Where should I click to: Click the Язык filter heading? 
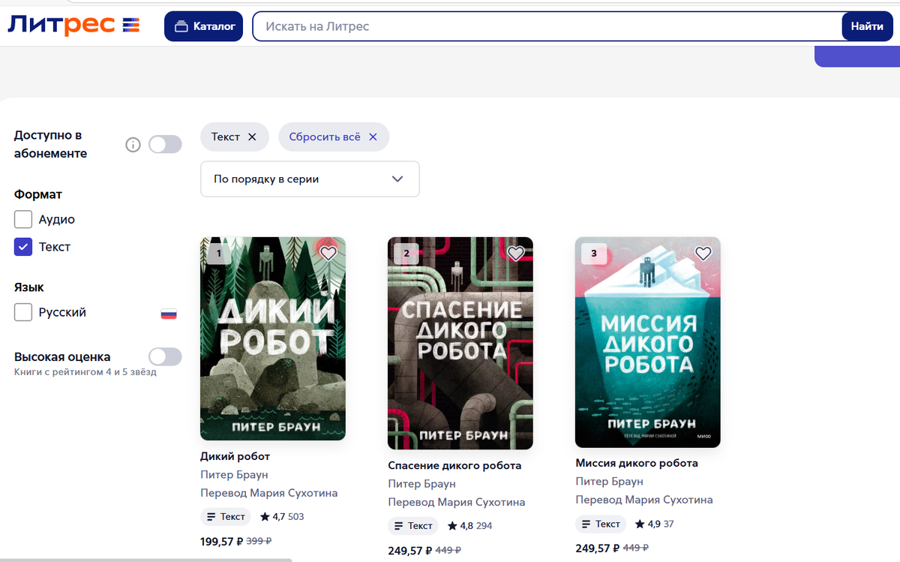pos(29,287)
